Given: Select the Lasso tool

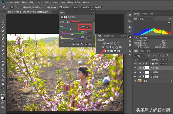Looking at the screenshot, I should pyautogui.click(x=3, y=24).
